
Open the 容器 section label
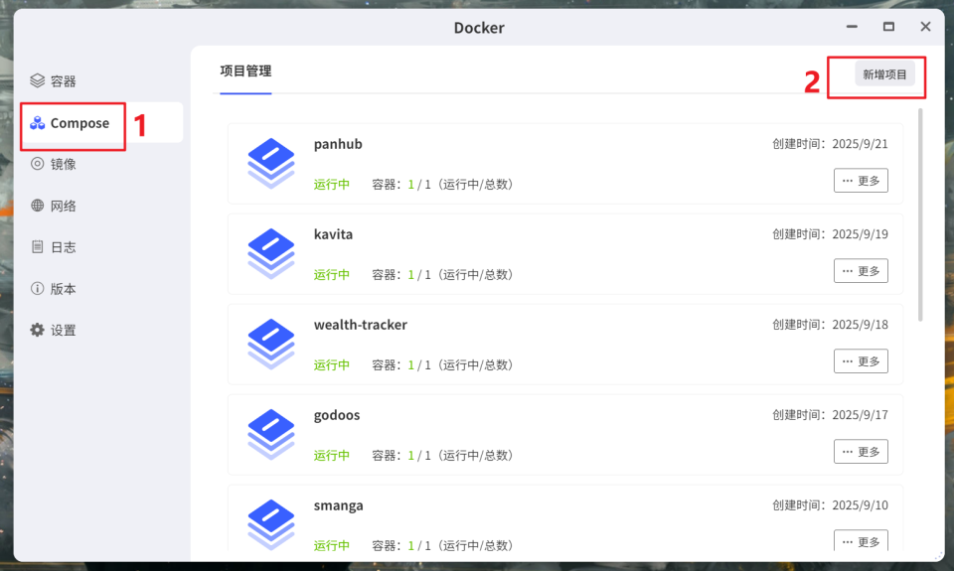pos(64,81)
